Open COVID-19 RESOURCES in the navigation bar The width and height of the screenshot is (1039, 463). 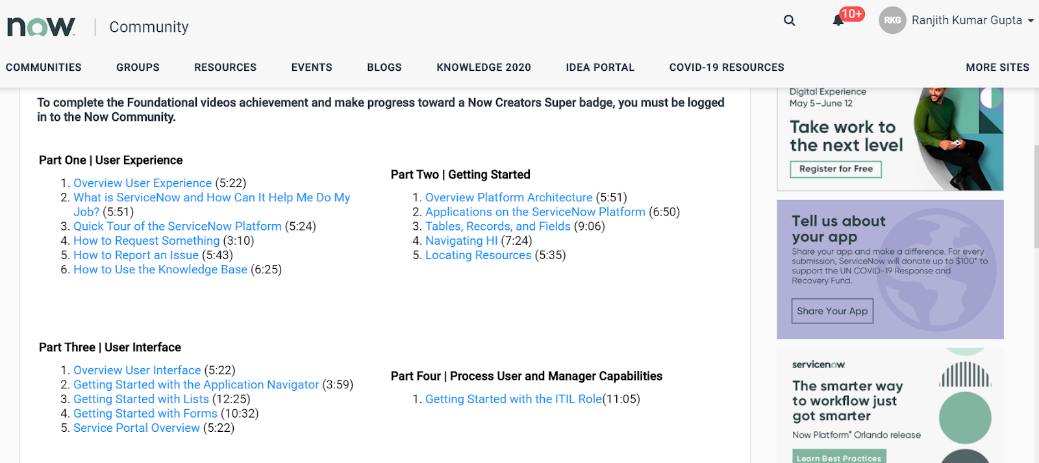coord(727,68)
